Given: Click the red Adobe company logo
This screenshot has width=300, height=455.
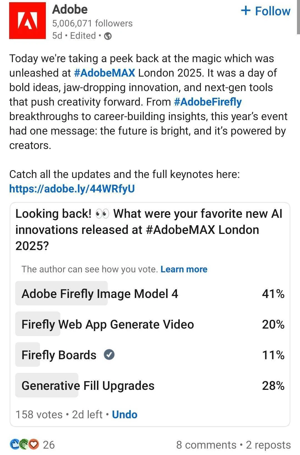Looking at the screenshot, I should (27, 20).
